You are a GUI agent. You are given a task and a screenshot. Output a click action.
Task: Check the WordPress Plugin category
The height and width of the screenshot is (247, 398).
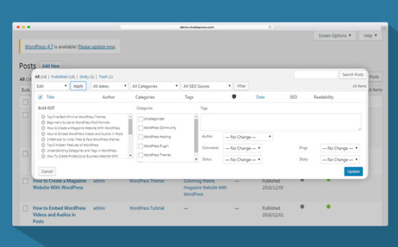pos(141,146)
